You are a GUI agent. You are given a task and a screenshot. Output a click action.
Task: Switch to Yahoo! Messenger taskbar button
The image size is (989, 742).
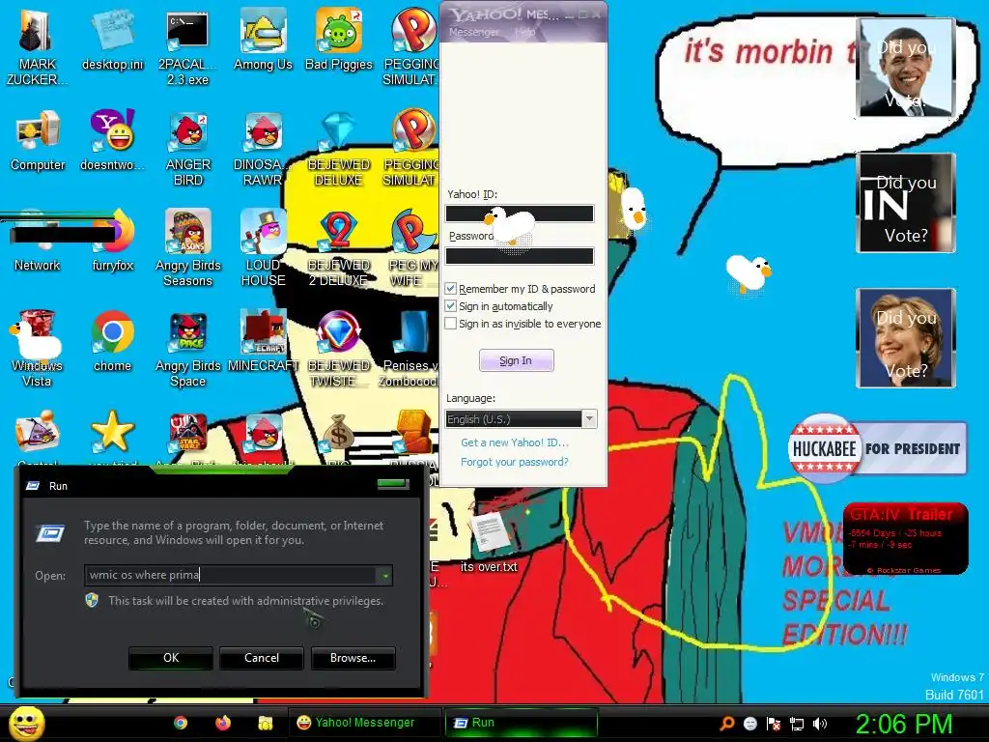(364, 723)
